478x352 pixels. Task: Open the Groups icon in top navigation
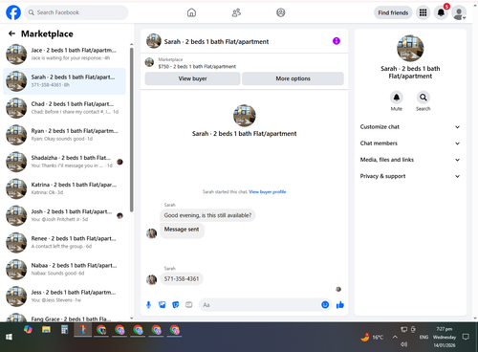(281, 12)
